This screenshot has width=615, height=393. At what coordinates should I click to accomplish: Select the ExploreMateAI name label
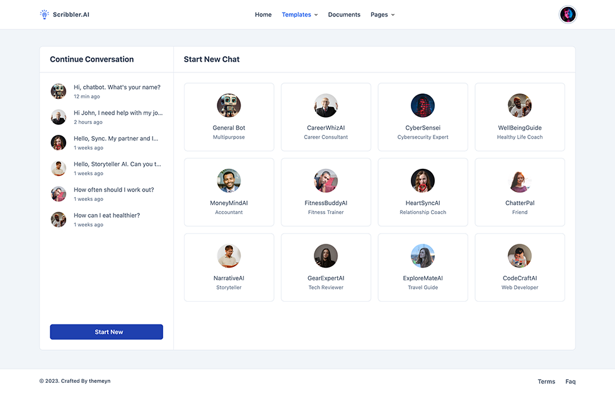[423, 278]
